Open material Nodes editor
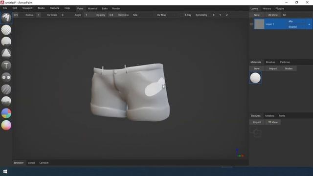The image size is (313, 176). pyautogui.click(x=289, y=68)
